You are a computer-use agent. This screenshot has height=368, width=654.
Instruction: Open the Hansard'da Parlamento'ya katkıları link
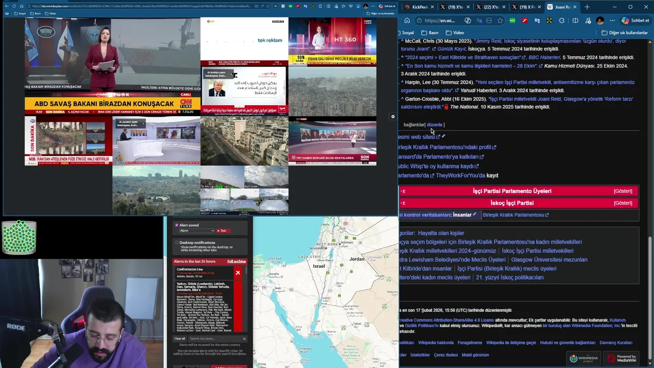[x=440, y=157]
